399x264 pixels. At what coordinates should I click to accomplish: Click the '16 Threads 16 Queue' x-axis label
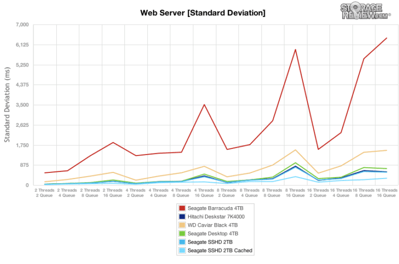386,193
